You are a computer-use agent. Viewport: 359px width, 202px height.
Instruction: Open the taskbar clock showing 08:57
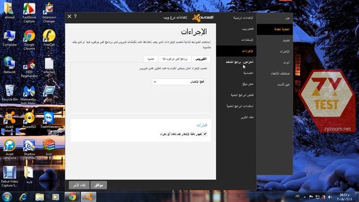[344, 197]
